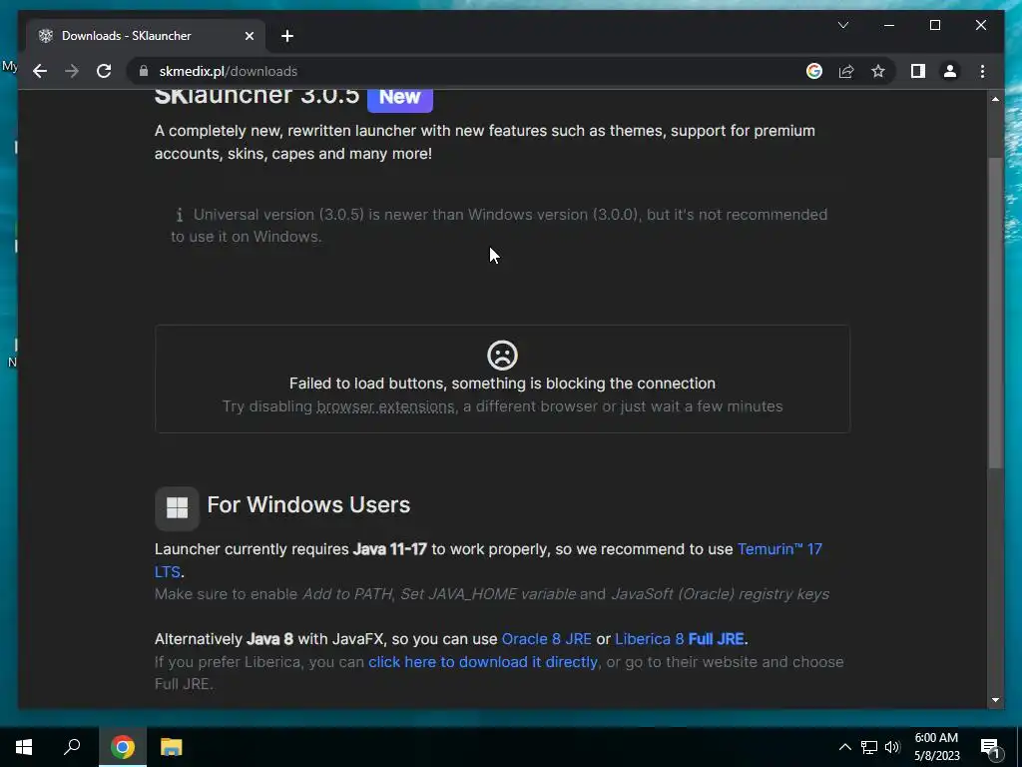Image resolution: width=1022 pixels, height=767 pixels.
Task: Click 'click here to download it directly' link
Action: click(x=482, y=662)
